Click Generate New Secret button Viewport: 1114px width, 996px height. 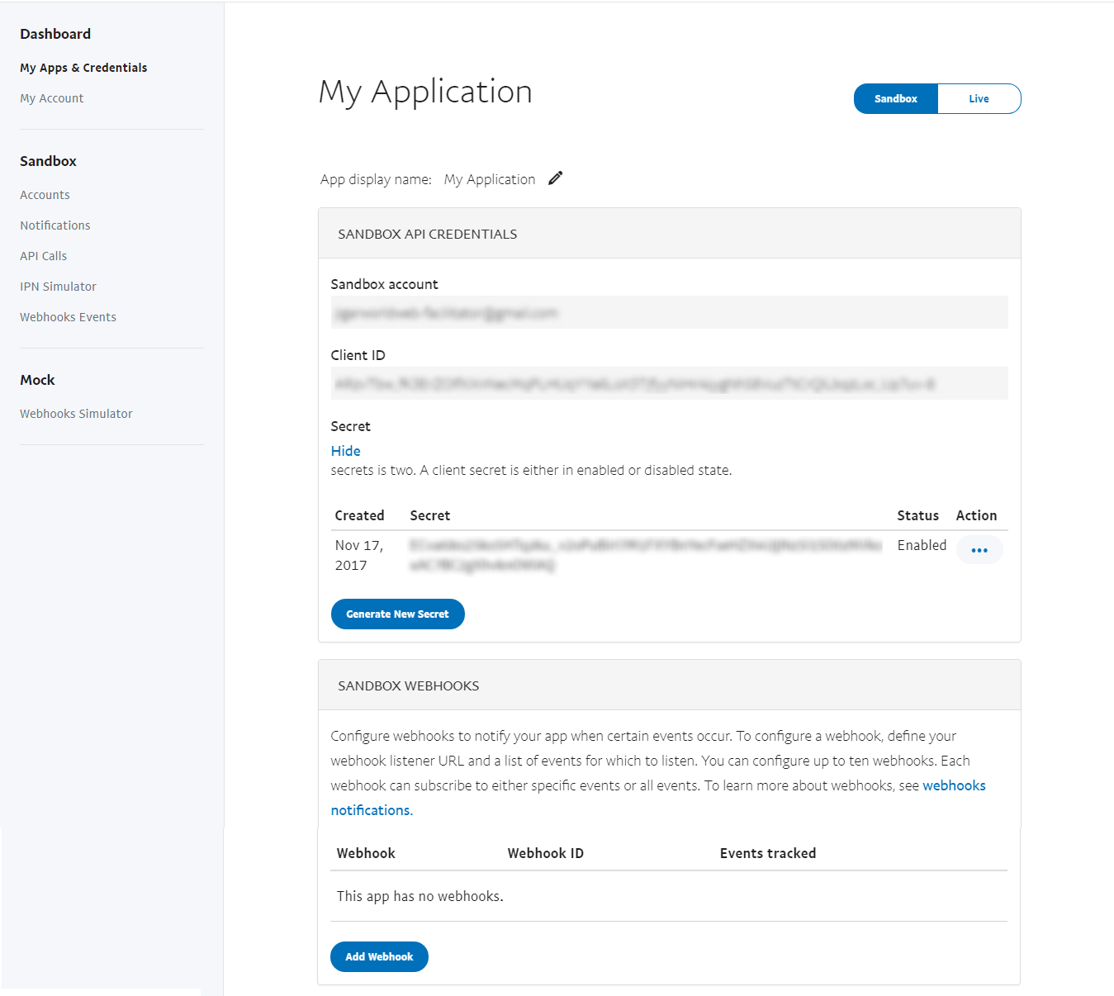[397, 614]
